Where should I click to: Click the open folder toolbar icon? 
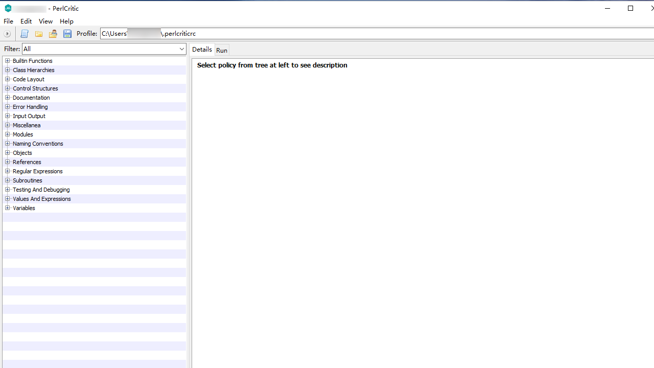39,34
